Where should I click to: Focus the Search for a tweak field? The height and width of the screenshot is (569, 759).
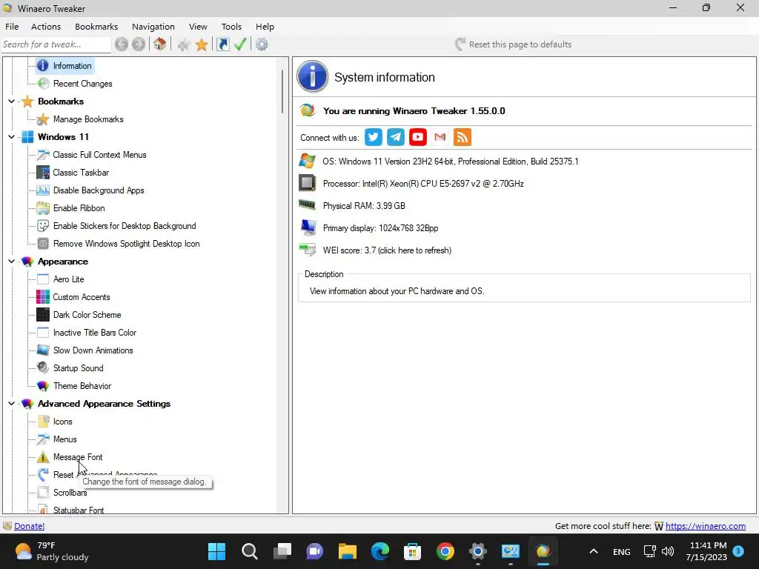pos(56,44)
